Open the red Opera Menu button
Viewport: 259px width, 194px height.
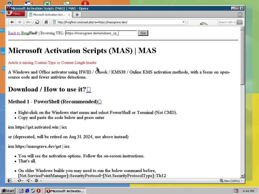click(15, 14)
